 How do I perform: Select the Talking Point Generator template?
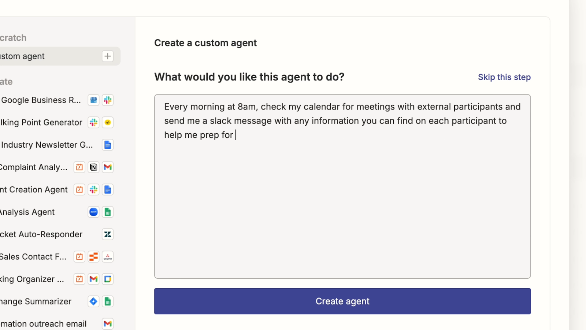[41, 122]
